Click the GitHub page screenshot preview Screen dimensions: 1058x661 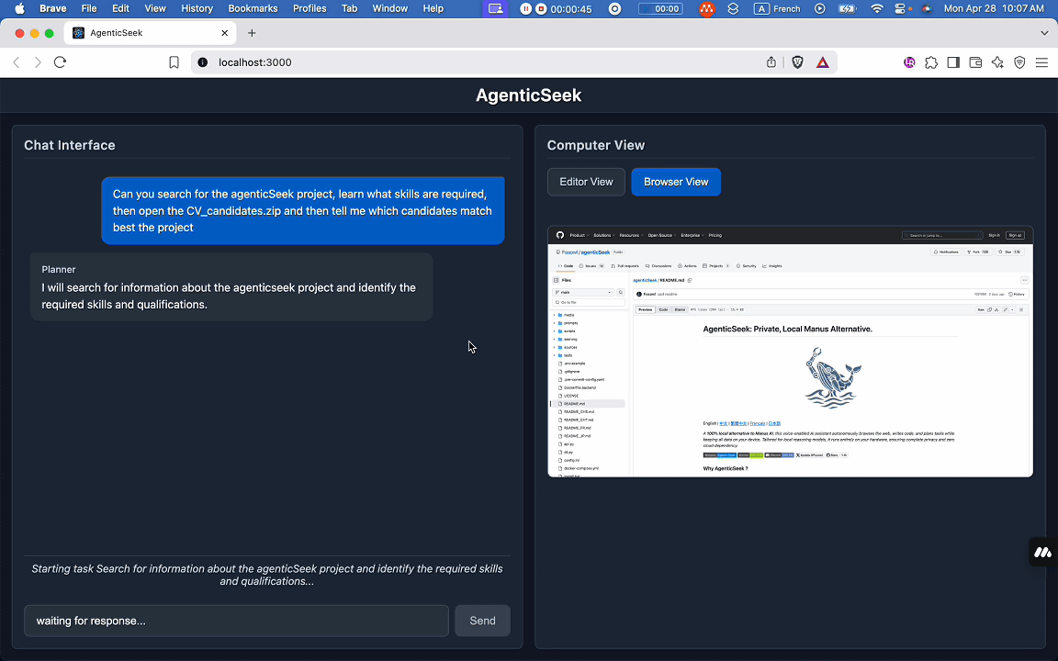click(x=790, y=352)
